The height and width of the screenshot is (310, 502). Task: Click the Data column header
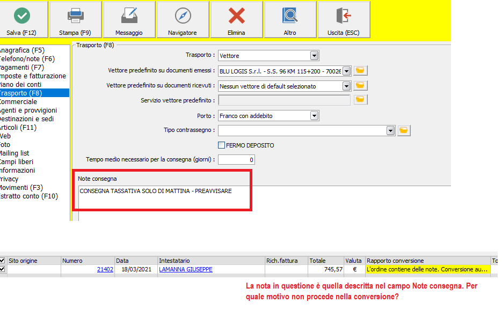click(x=136, y=261)
